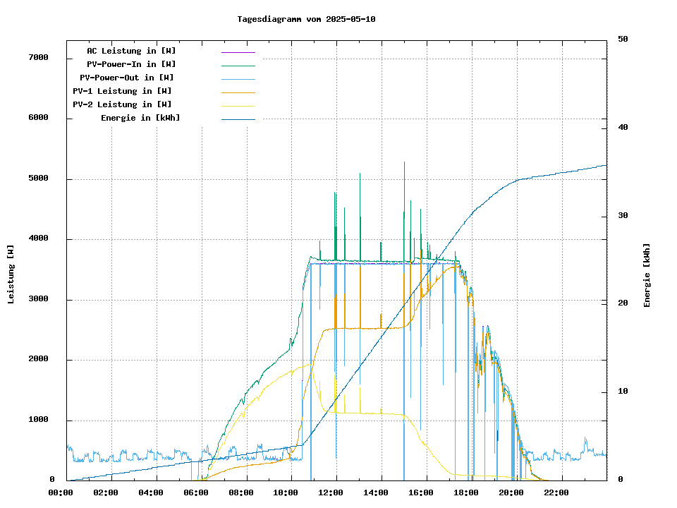Click the purple AC Leistung legend line sample

point(238,52)
